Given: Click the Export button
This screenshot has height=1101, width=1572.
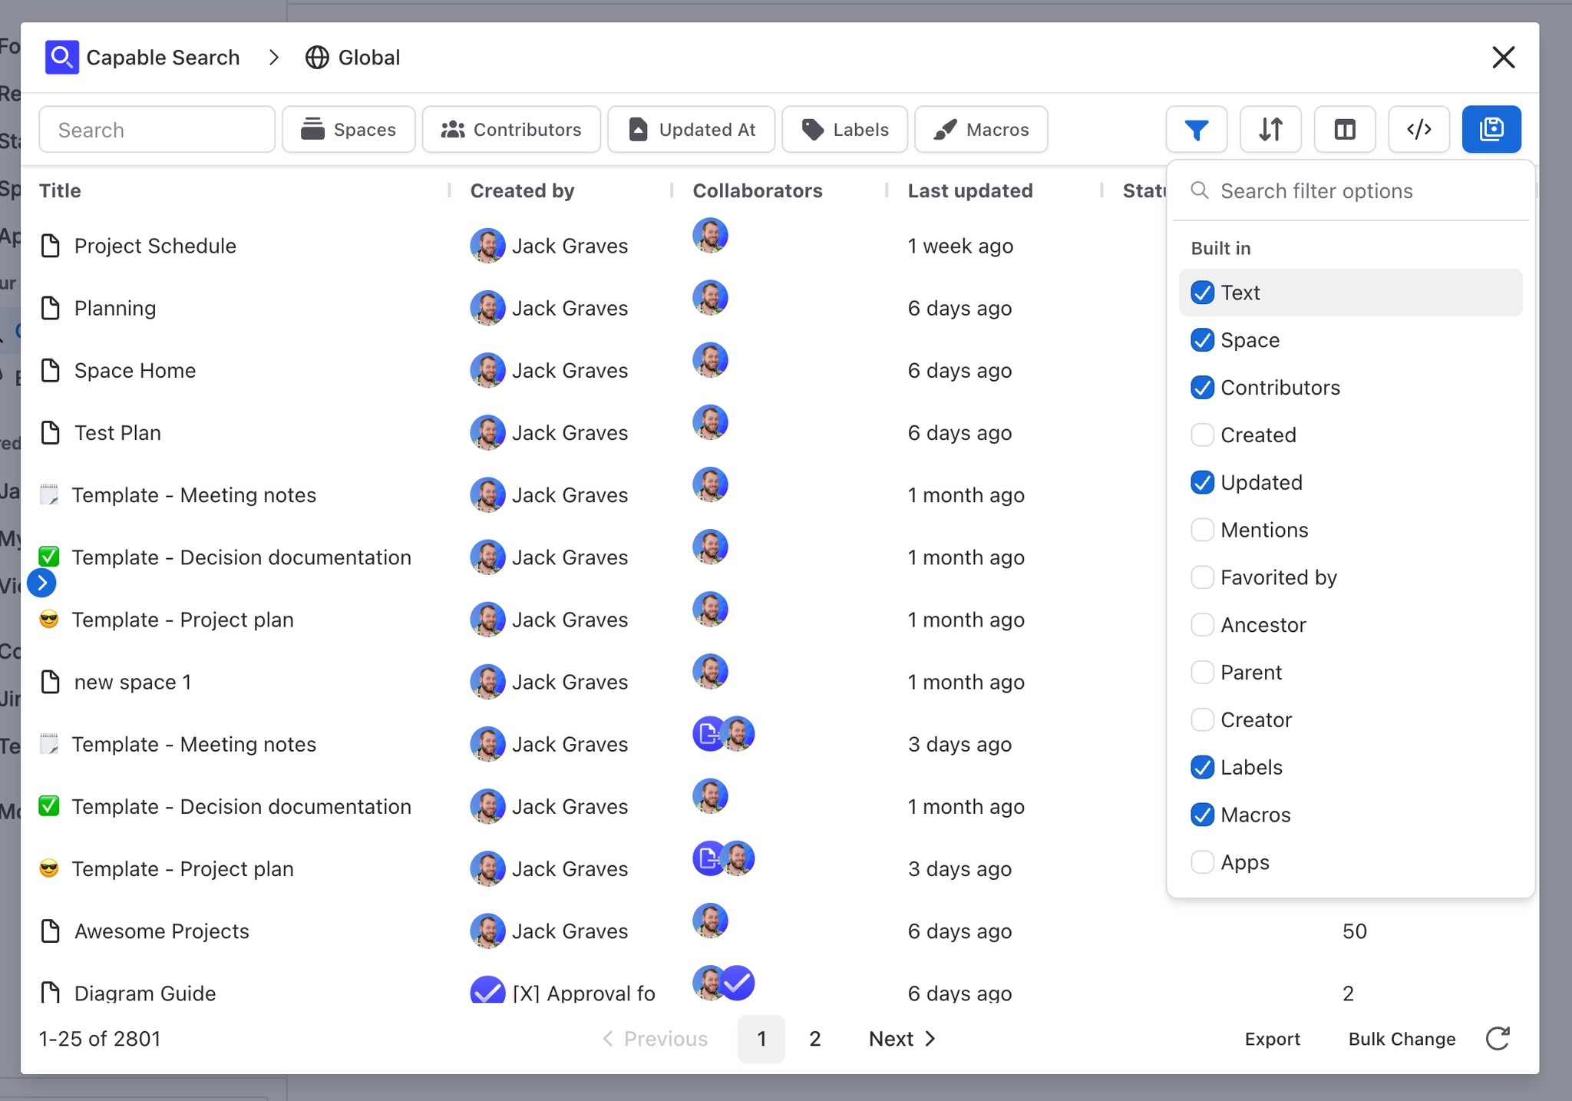Looking at the screenshot, I should (x=1272, y=1039).
